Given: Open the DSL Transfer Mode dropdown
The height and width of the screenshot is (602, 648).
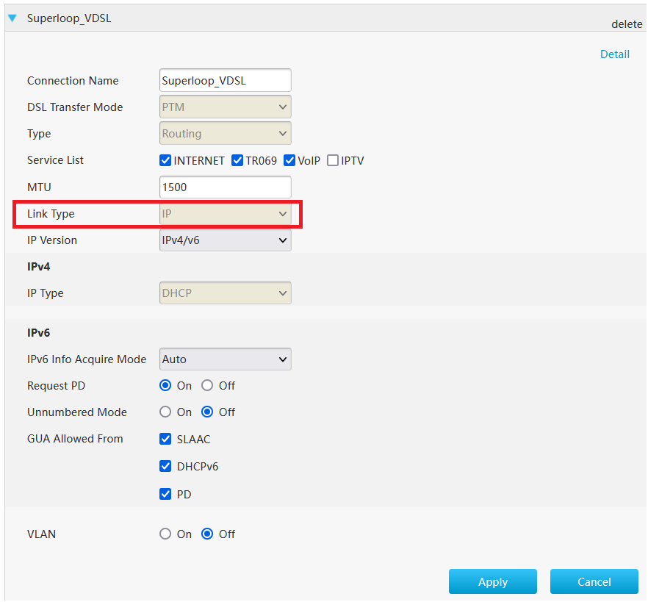Looking at the screenshot, I should pos(225,107).
